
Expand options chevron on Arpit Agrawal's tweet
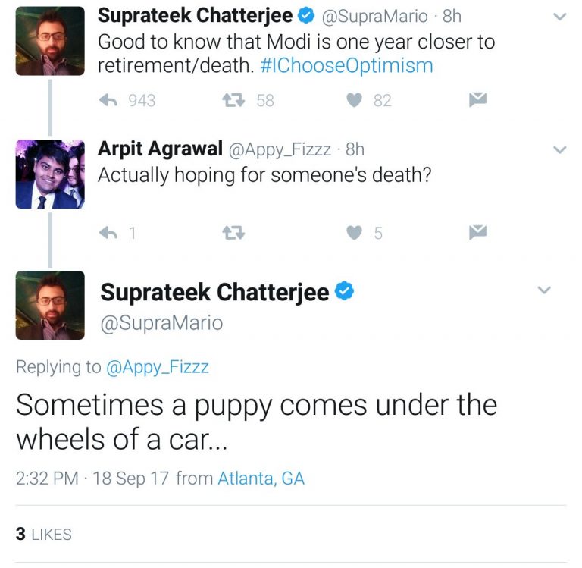559,149
